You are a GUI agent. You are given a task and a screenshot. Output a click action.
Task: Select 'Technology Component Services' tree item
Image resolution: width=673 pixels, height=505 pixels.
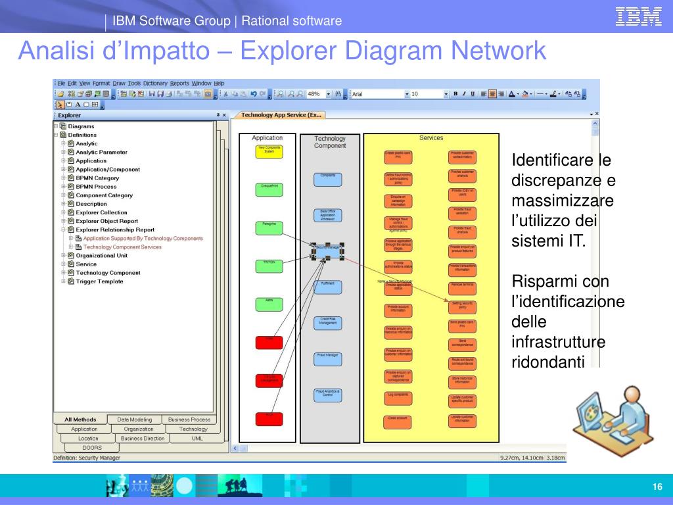[x=122, y=247]
